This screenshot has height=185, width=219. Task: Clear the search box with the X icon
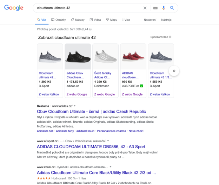click(x=145, y=8)
